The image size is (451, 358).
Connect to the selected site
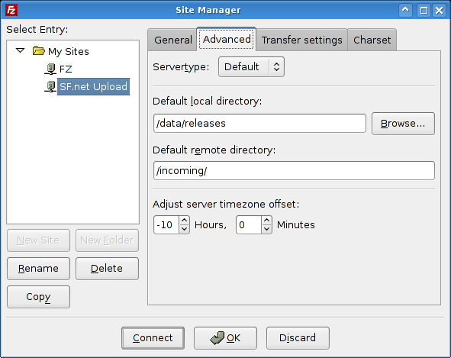(153, 338)
